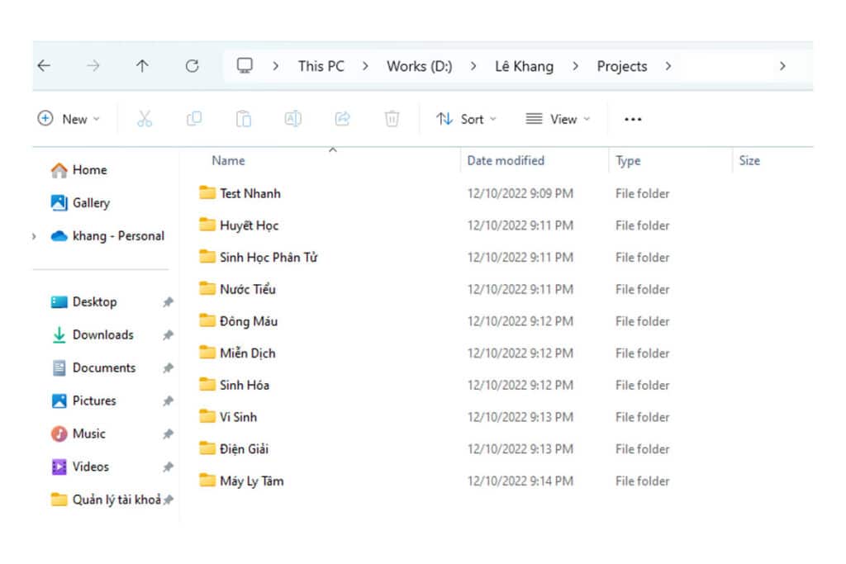Click the Copy icon in toolbar
846x564 pixels.
pos(193,119)
